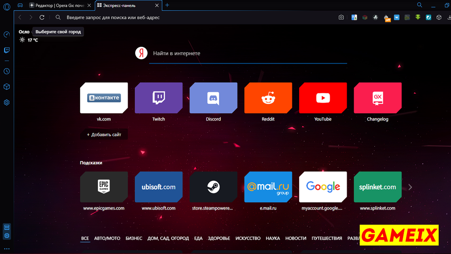Open the translator extension icon

[x=354, y=17]
